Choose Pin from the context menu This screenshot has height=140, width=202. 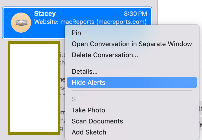[x=76, y=33]
